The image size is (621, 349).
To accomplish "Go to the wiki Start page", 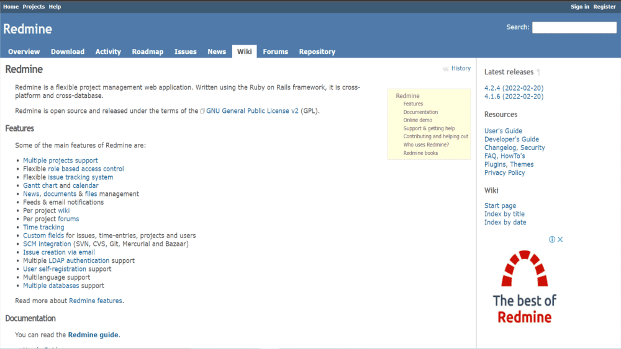I will click(500, 206).
